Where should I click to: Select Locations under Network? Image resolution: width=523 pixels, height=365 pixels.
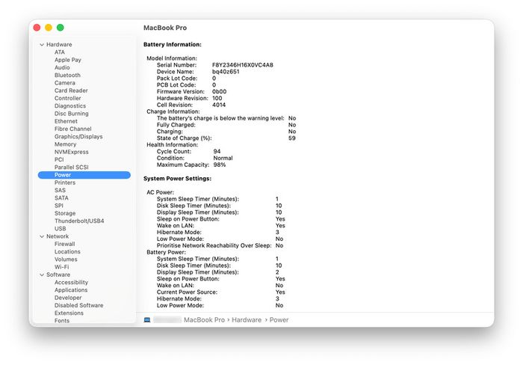(67, 252)
